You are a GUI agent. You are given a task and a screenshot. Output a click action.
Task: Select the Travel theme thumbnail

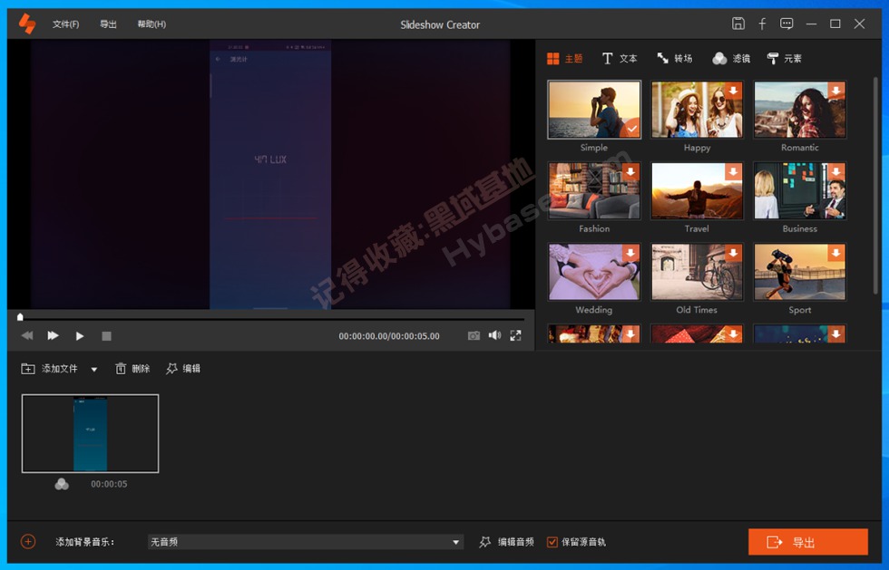(x=697, y=190)
